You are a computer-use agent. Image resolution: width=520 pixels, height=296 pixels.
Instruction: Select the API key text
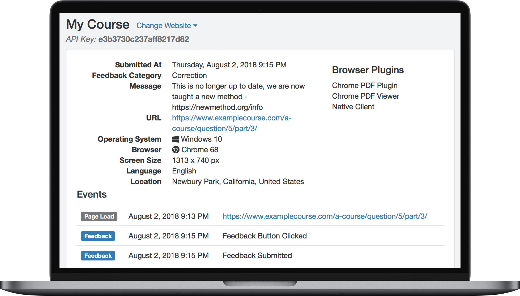143,39
